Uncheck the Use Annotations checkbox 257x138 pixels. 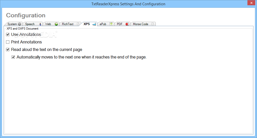click(x=8, y=34)
